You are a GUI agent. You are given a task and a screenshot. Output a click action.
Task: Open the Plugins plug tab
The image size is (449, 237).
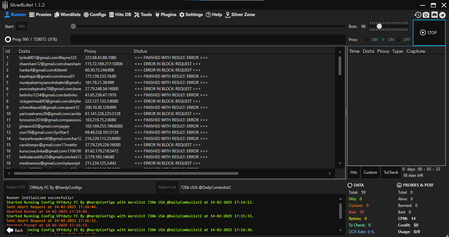(x=166, y=15)
